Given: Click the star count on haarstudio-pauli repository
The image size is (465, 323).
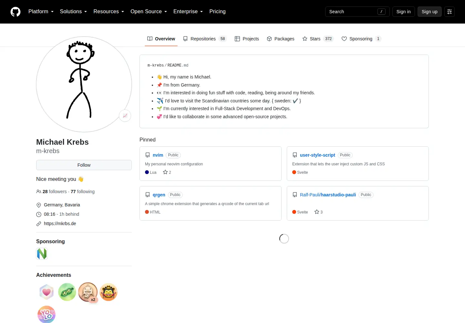Looking at the screenshot, I should coord(318,212).
